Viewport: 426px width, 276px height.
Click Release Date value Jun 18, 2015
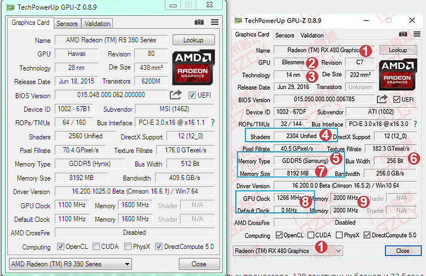(x=77, y=81)
